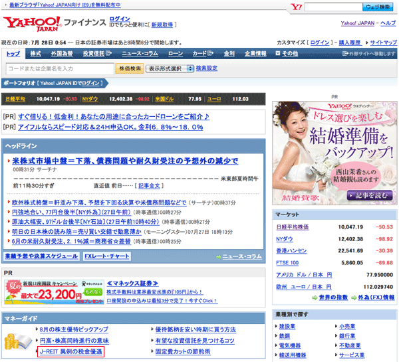This screenshot has height=362, width=399.
Task: Open the その他 menu
Action: click(x=286, y=53)
